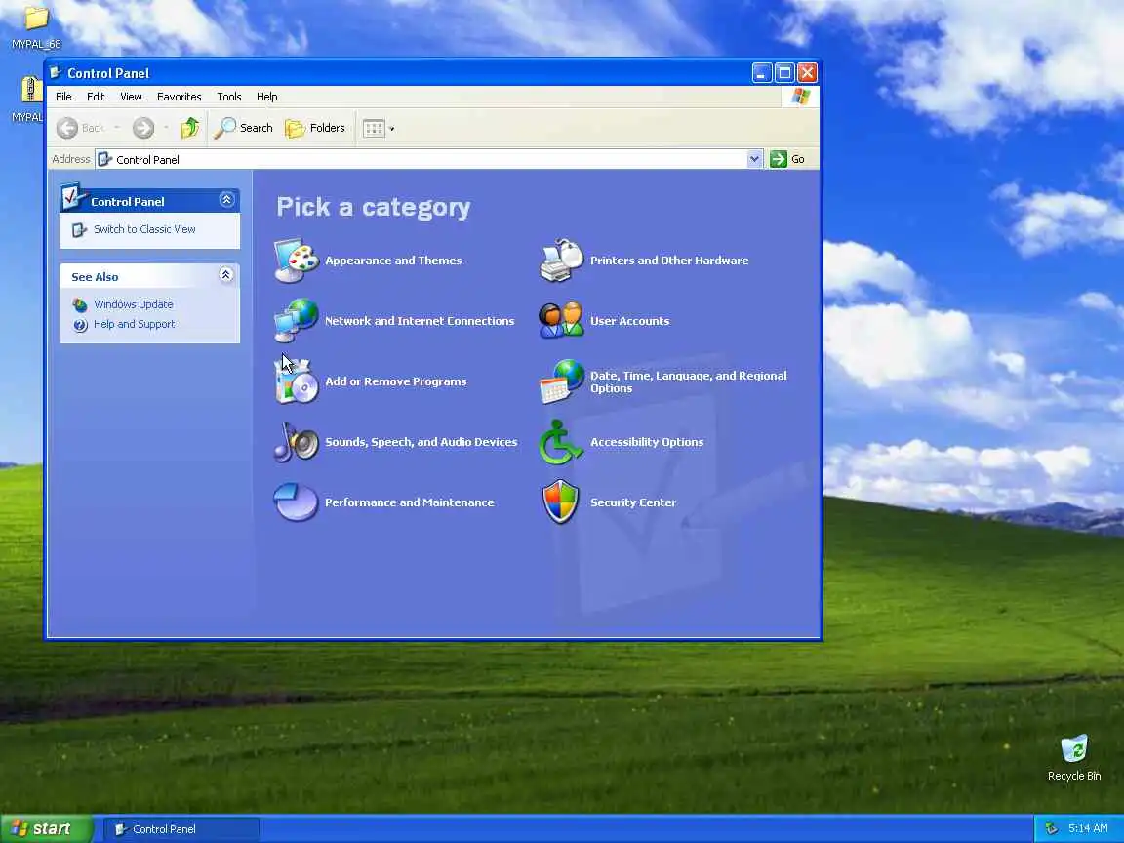Screen dimensions: 1124x843
Task: Click Date, Time, Language calendar globe icon
Action: [x=561, y=381]
